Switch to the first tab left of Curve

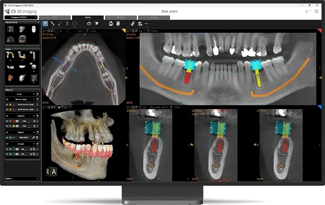click(55, 17)
